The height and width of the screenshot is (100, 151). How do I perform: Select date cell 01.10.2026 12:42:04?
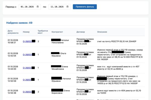point(13,54)
